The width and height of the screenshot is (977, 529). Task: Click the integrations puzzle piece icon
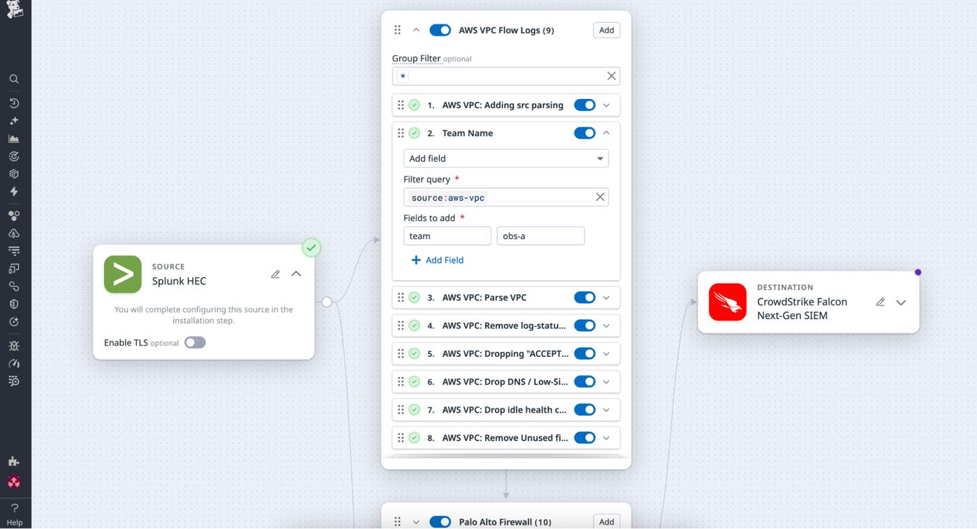14,461
